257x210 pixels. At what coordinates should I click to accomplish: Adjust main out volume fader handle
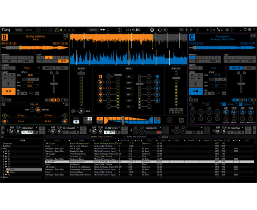pos(176,78)
